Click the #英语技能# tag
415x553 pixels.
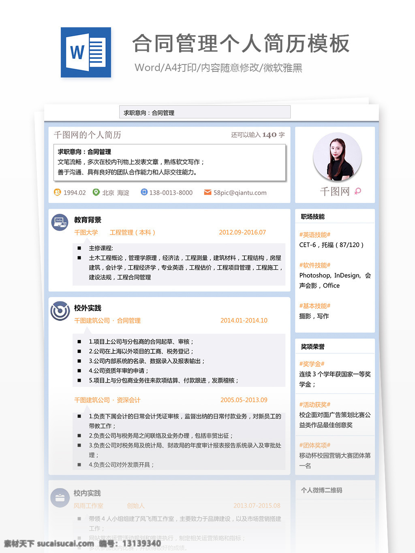[x=315, y=235]
